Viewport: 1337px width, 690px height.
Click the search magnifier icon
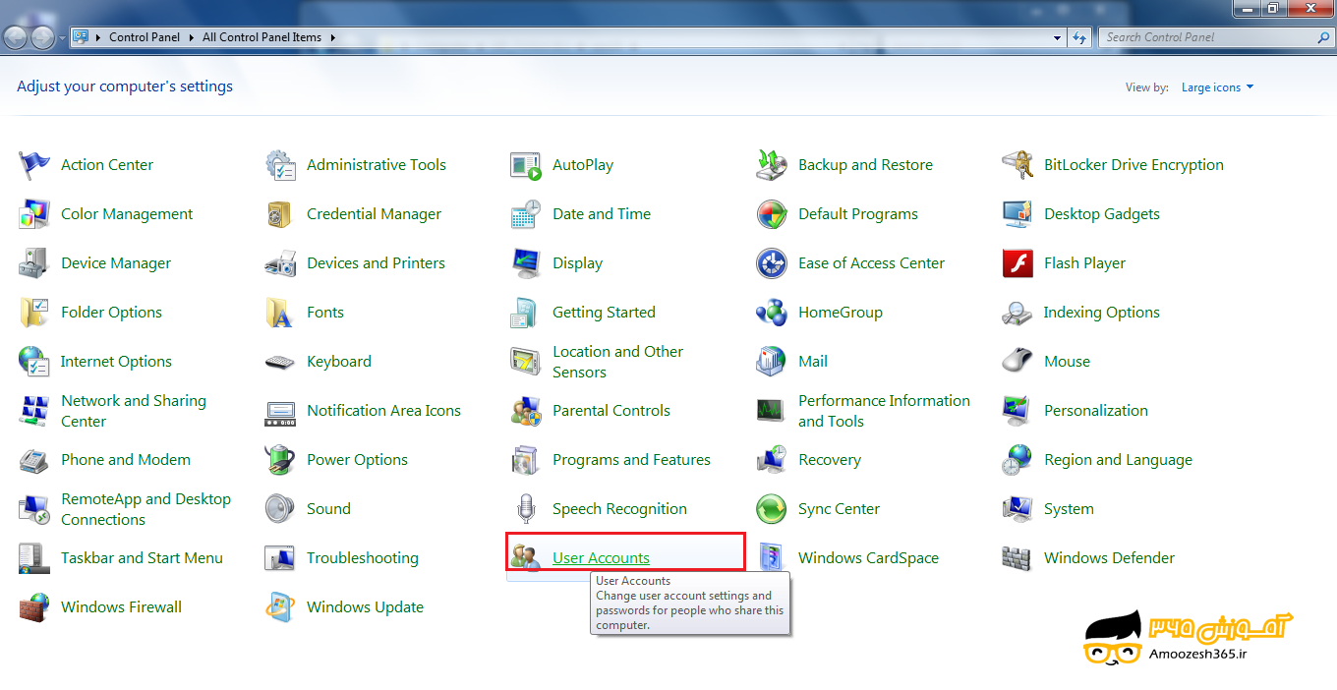click(x=1323, y=37)
